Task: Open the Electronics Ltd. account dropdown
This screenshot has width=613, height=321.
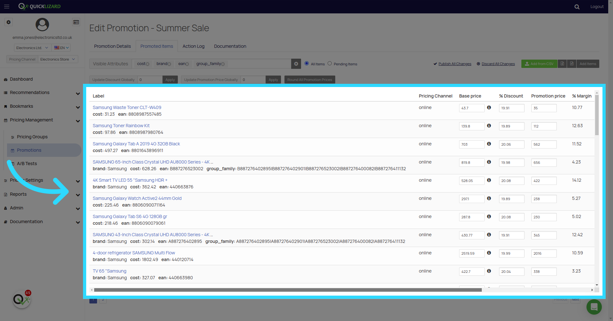Action: tap(32, 48)
